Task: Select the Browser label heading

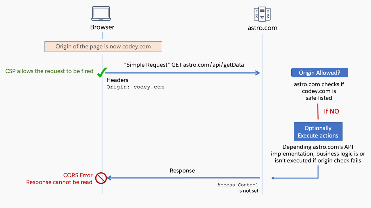Action: [x=102, y=27]
